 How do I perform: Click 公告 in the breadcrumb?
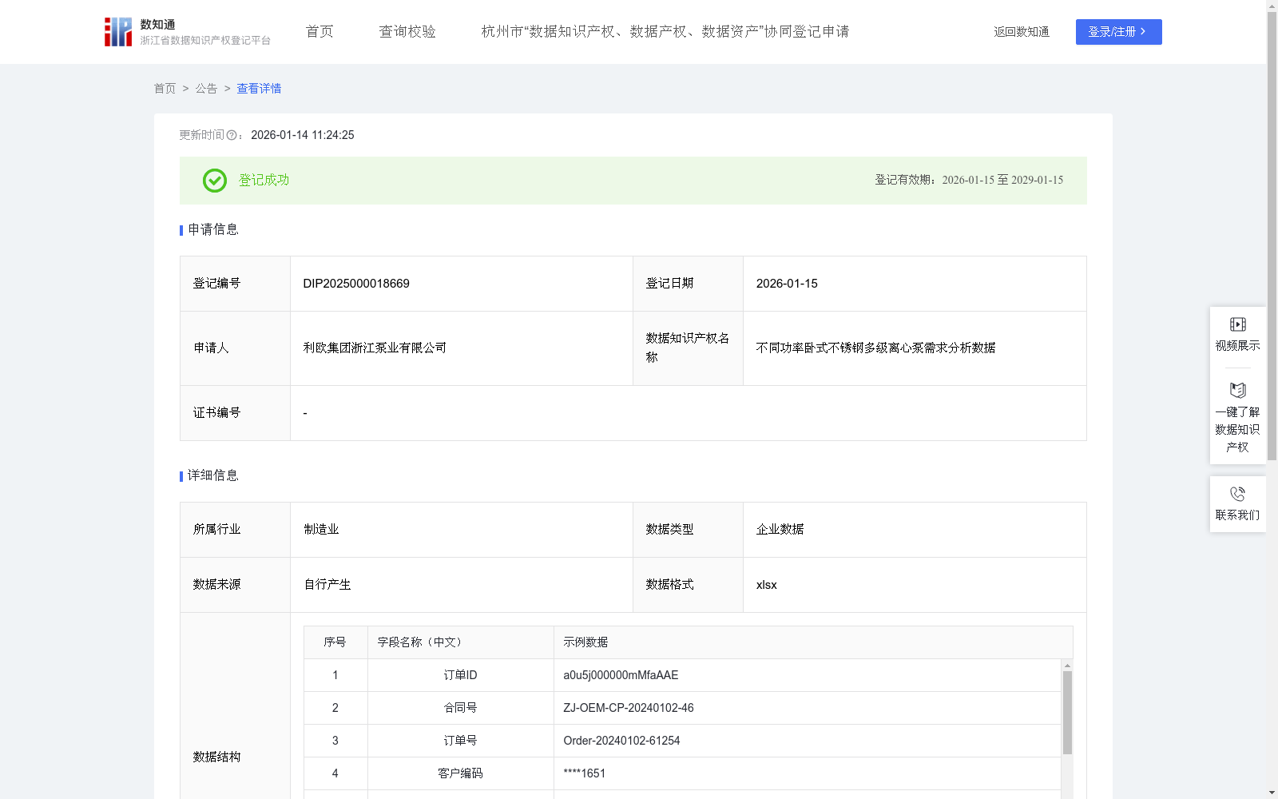click(x=206, y=89)
